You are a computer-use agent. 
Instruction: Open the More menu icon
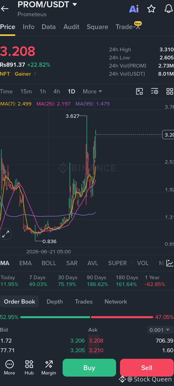(x=9, y=367)
